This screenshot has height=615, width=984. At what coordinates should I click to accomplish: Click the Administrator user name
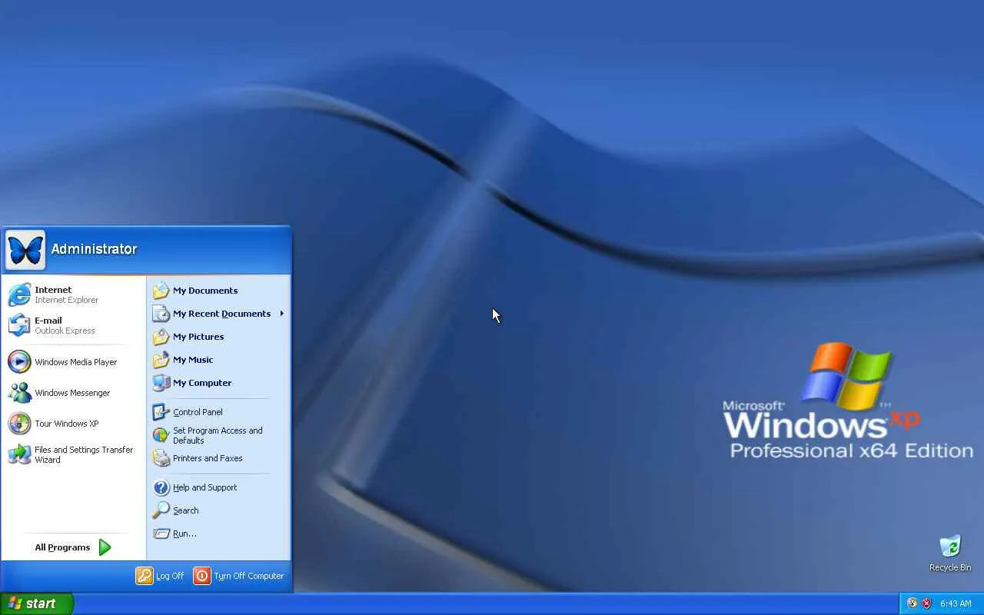(94, 249)
